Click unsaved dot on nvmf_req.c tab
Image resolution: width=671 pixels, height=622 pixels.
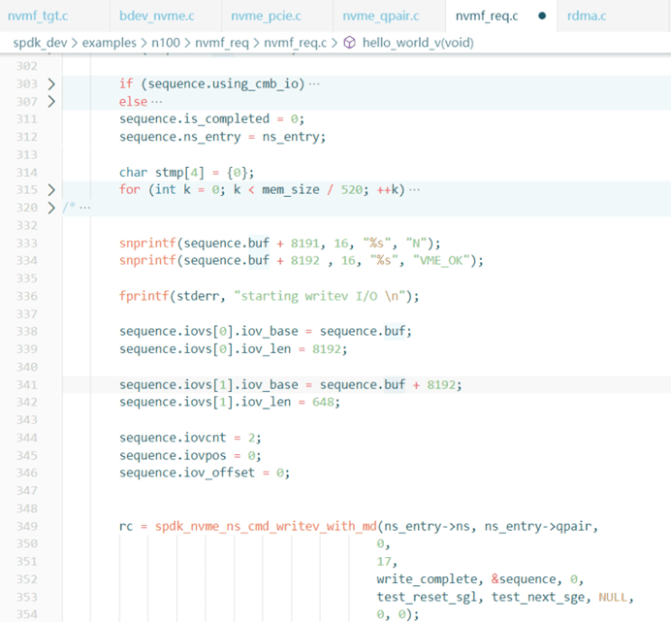542,16
